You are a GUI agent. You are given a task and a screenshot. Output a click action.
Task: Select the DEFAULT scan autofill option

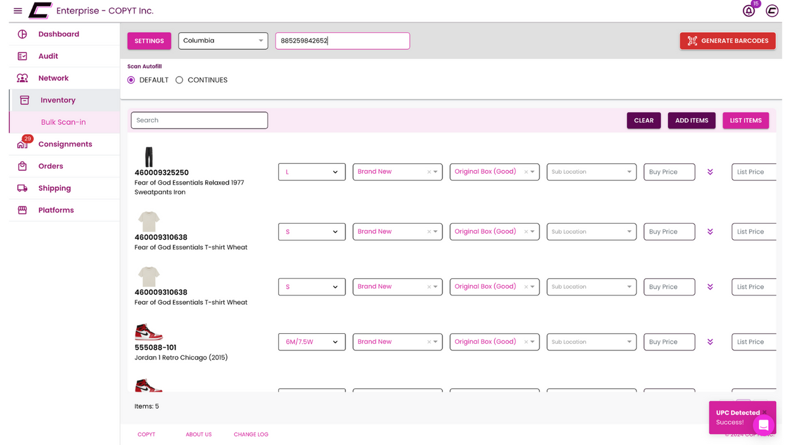click(x=130, y=80)
